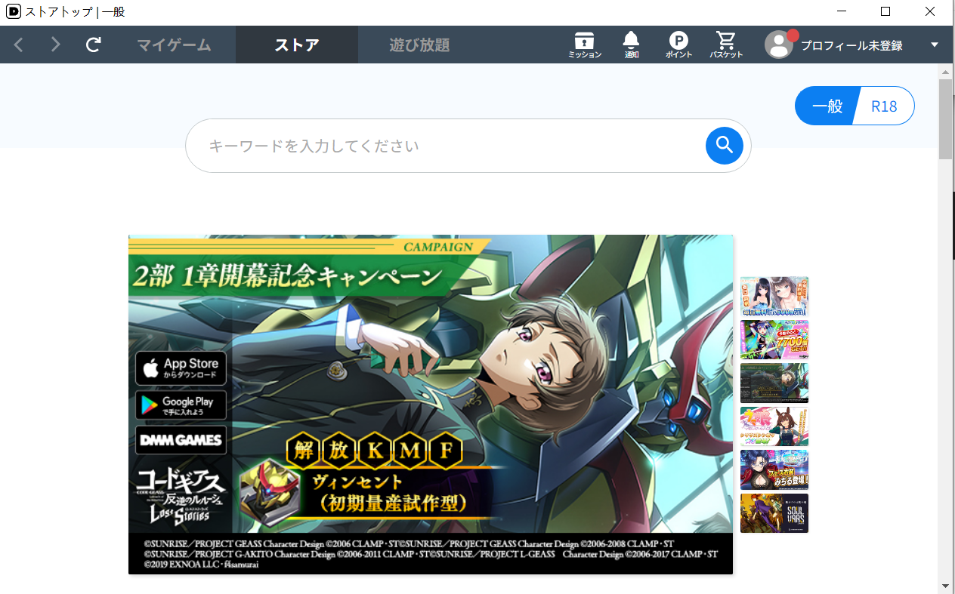955x594 pixels.
Task: Select the ストア tab
Action: [x=296, y=45]
